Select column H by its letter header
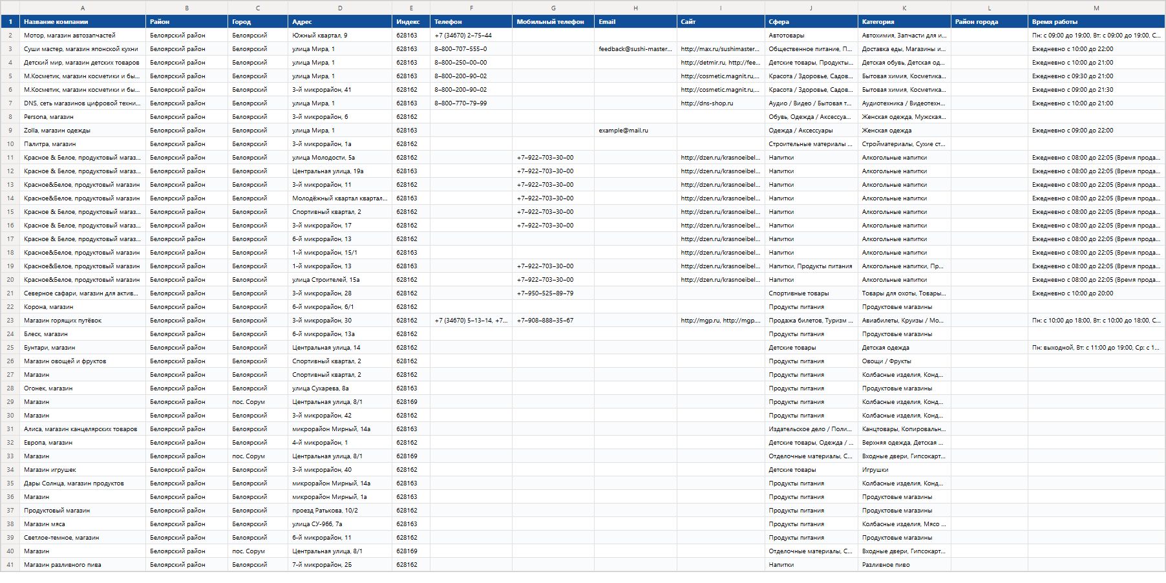The image size is (1166, 583). pyautogui.click(x=635, y=8)
